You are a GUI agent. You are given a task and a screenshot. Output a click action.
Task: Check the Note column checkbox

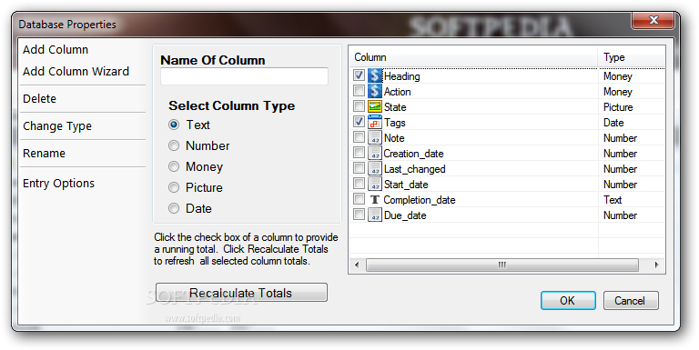coord(359,136)
